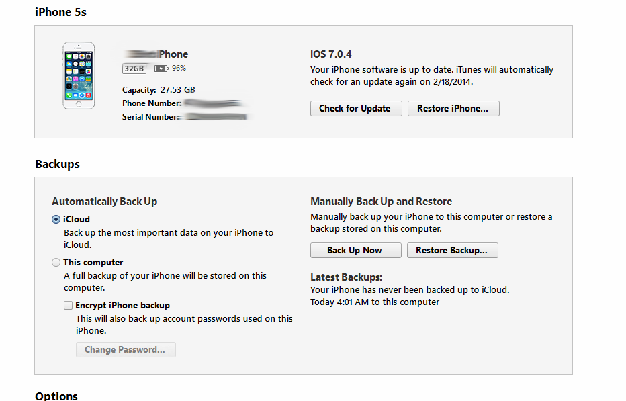Click the software up to date message
The height and width of the screenshot is (401, 626).
(x=432, y=76)
